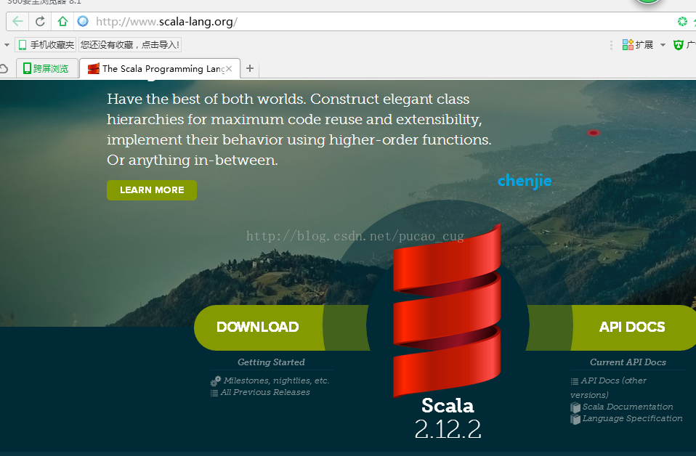Open the browser home page icon
Screen dimensions: 696x456
click(x=62, y=21)
